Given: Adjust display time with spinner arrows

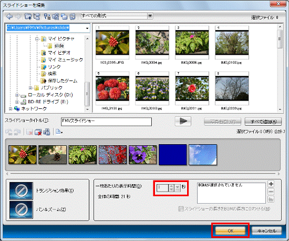Looking at the screenshot, I should coord(171,188).
